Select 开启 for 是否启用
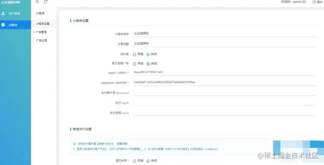Screen dimensions: 324x165 tap(134, 161)
